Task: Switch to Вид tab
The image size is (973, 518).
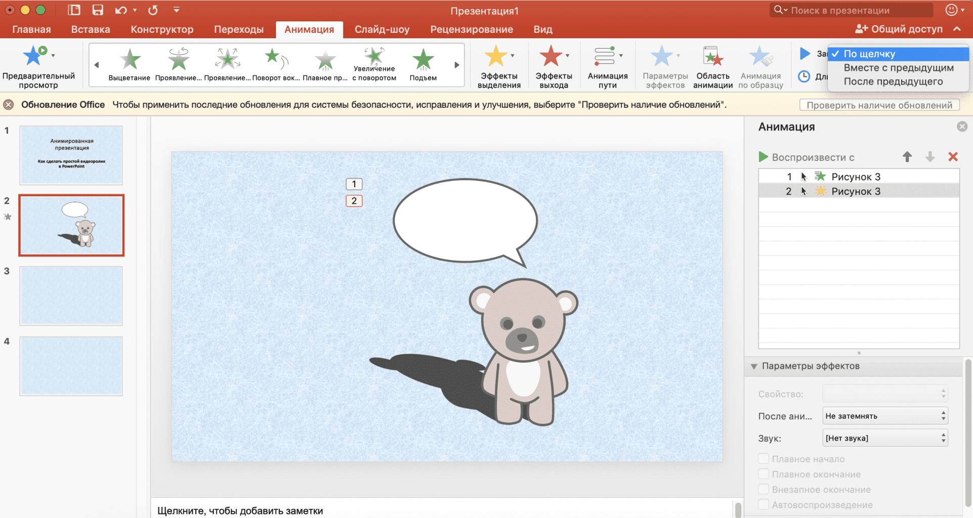Action: (x=543, y=29)
